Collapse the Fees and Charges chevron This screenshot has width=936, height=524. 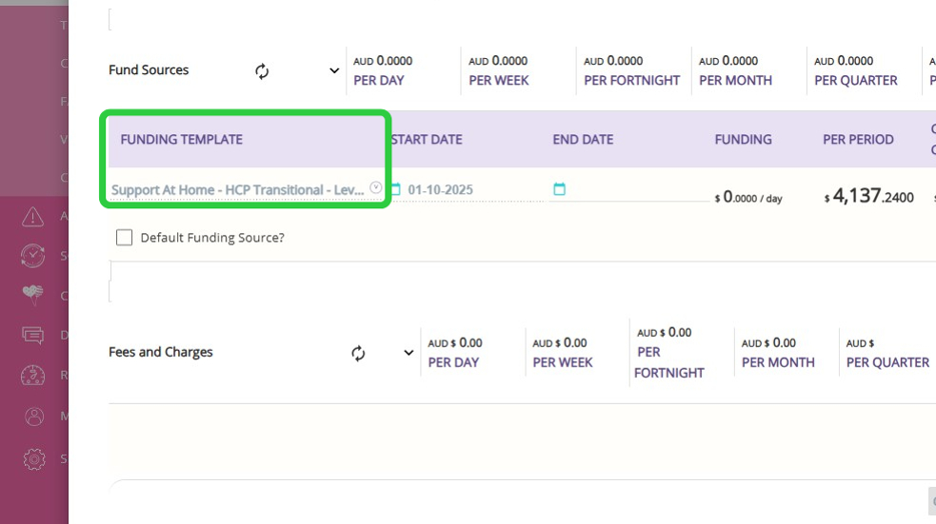(x=408, y=353)
